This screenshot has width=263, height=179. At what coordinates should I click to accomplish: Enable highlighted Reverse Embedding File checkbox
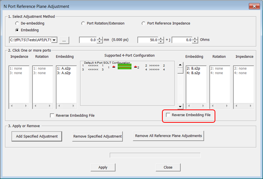[x=168, y=115]
